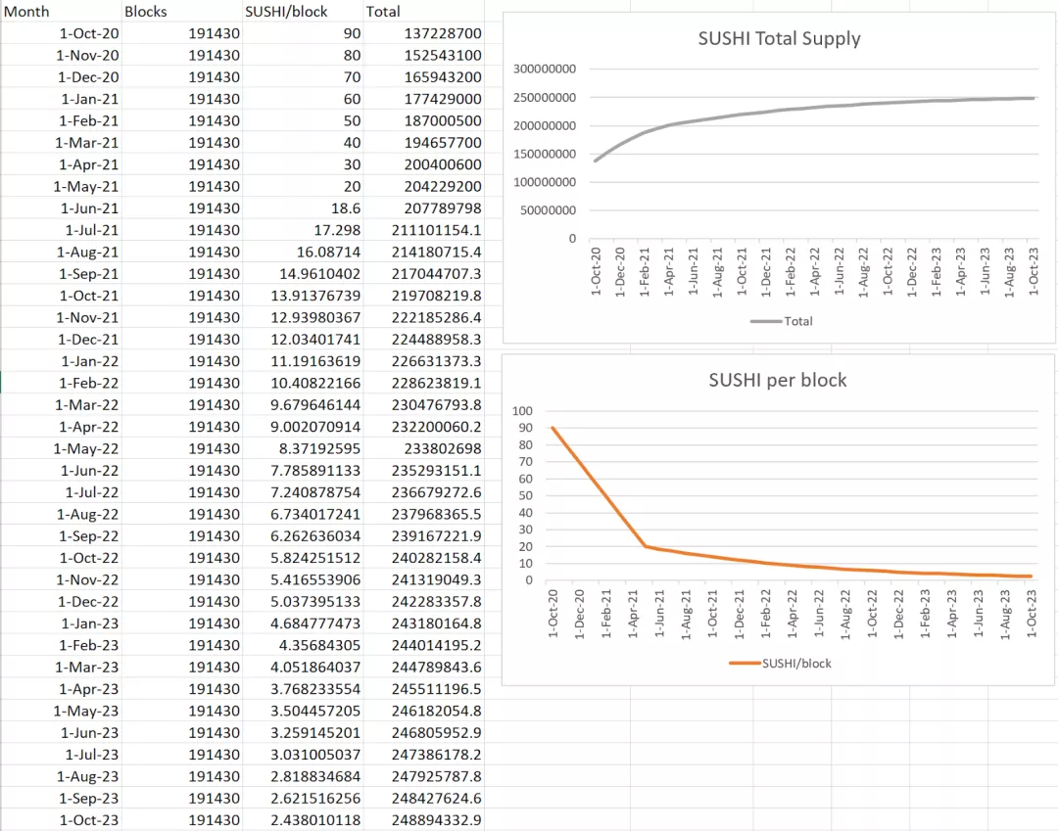Screen dimensions: 1058x831
Task: Click the total cell 194657700
Action: tap(423, 143)
